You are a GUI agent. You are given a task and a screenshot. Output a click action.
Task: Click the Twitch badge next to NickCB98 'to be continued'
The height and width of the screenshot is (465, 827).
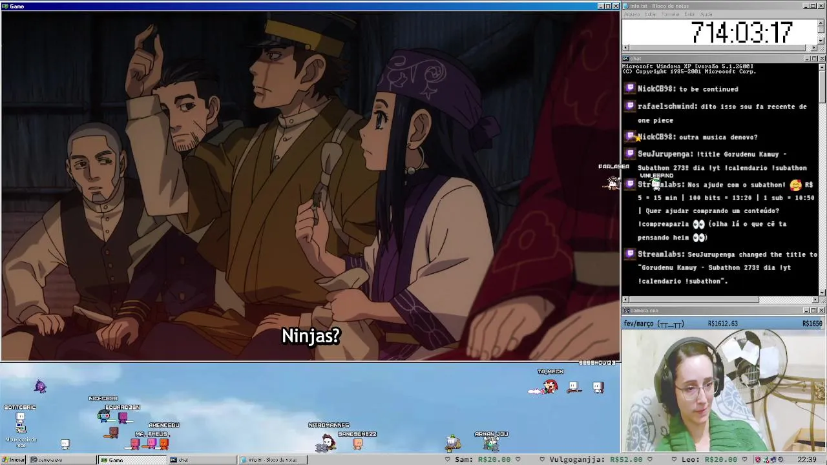click(630, 88)
